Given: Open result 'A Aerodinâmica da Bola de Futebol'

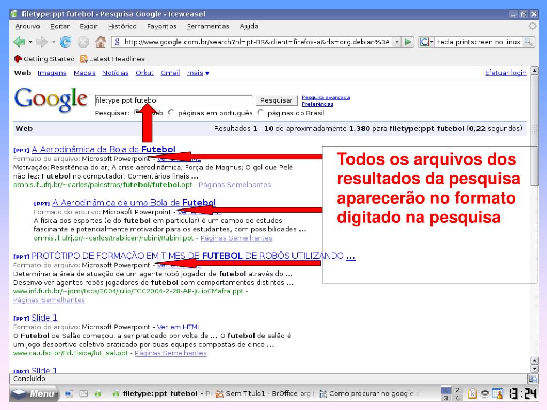Looking at the screenshot, I should coord(103,149).
